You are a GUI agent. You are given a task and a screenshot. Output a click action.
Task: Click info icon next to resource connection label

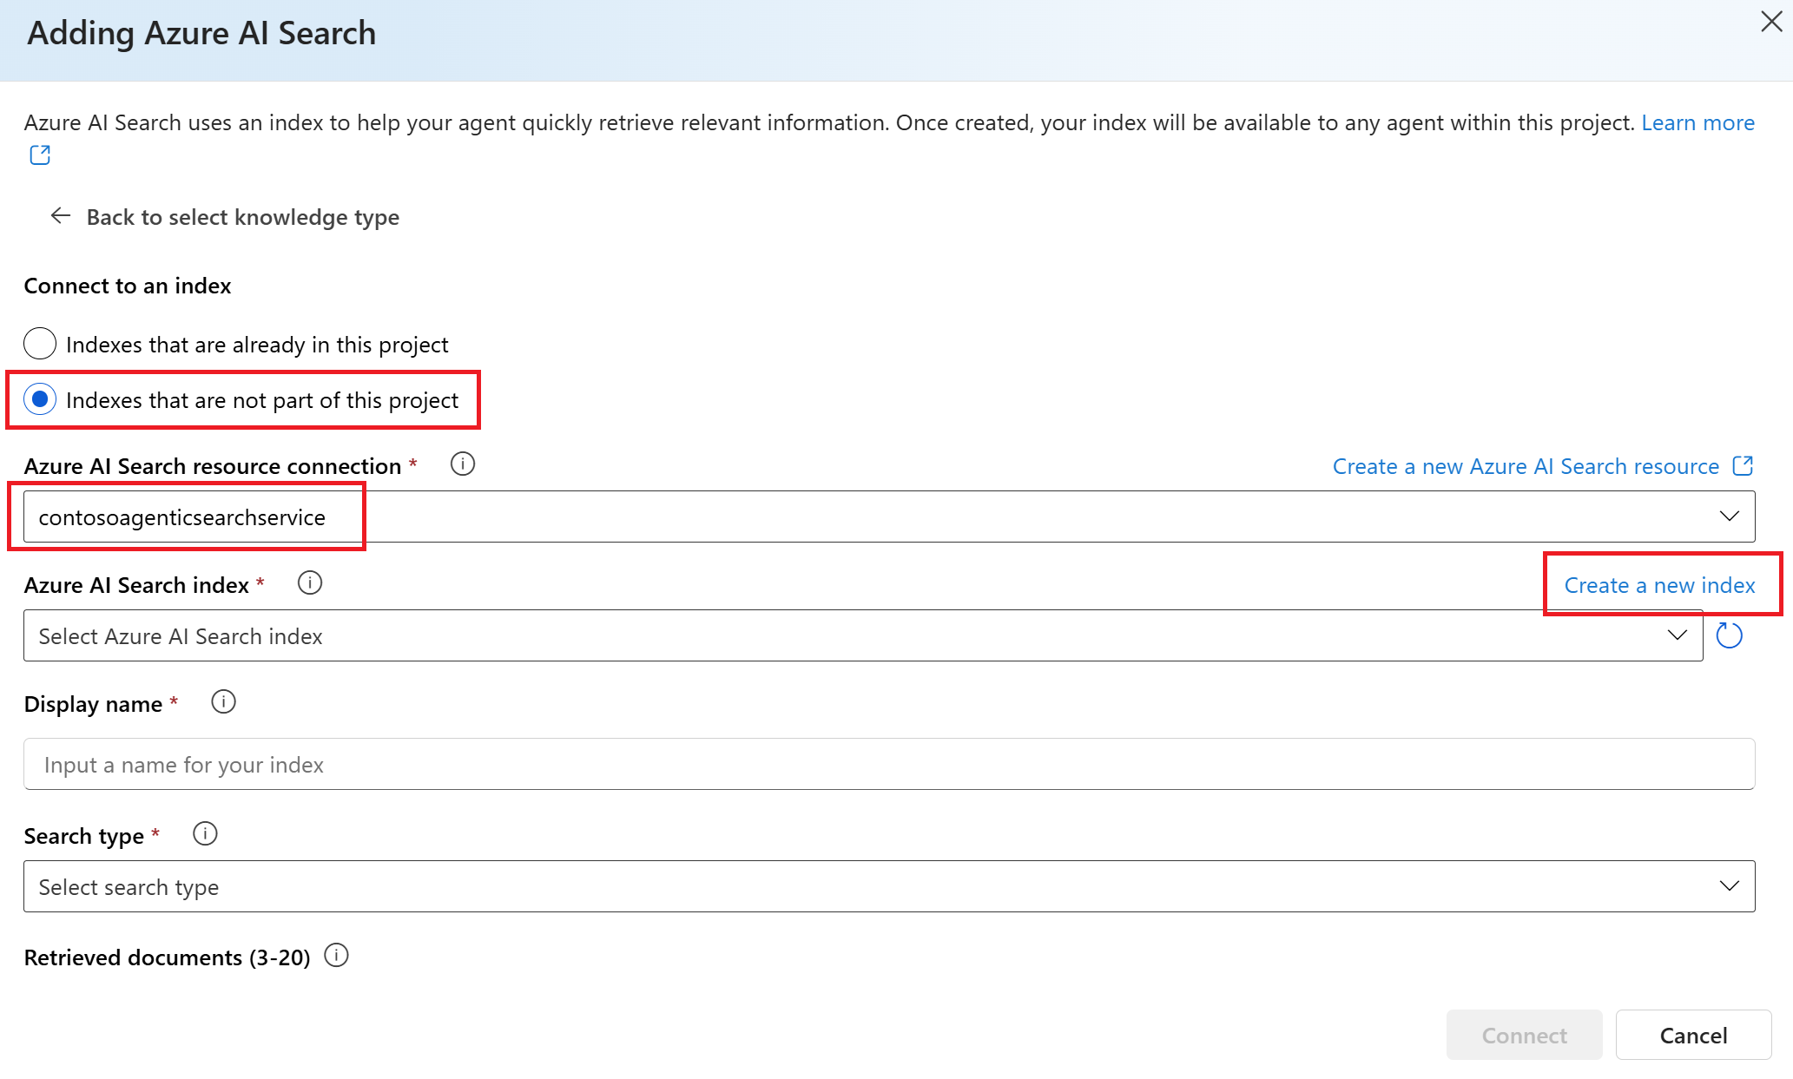pyautogui.click(x=463, y=464)
